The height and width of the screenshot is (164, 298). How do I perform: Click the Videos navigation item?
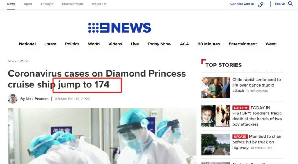[115, 44]
